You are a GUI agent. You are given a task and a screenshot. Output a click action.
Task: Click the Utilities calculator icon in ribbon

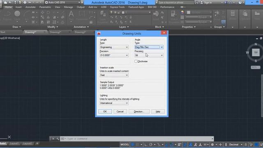pos(233,14)
